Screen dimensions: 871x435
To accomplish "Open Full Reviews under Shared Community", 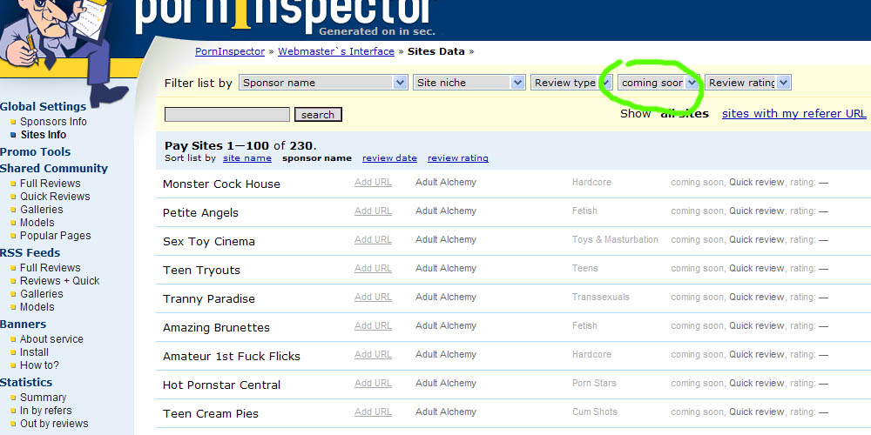I will (x=50, y=183).
